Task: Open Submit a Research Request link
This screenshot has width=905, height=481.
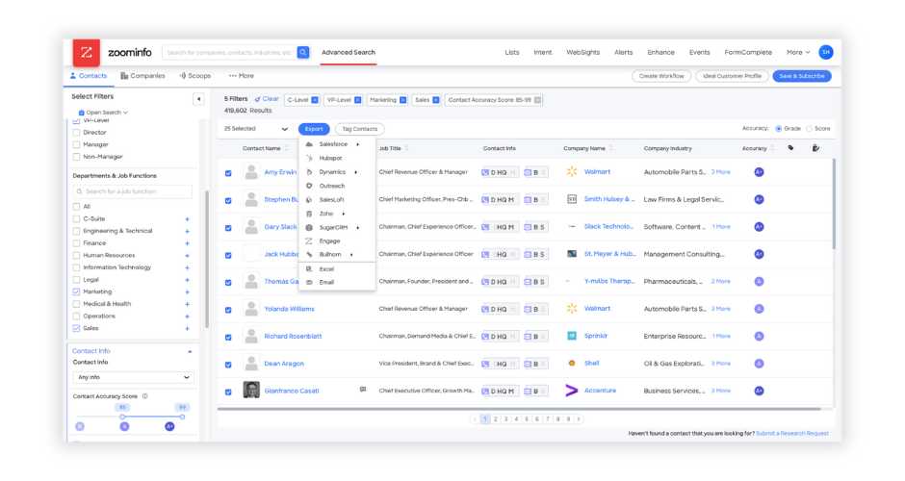Action: (791, 433)
